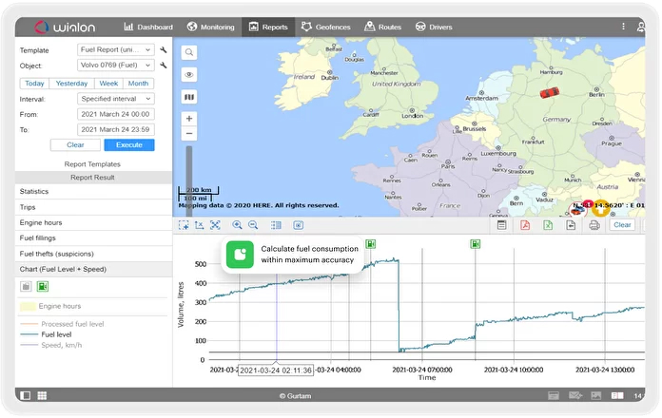Open the Object dropdown Volvo 0769
This screenshot has height=418, width=662.
pyautogui.click(x=115, y=66)
